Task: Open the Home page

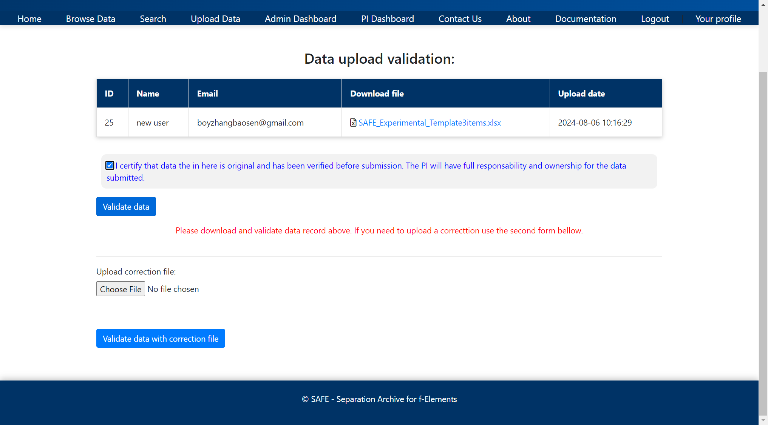Action: (x=29, y=19)
